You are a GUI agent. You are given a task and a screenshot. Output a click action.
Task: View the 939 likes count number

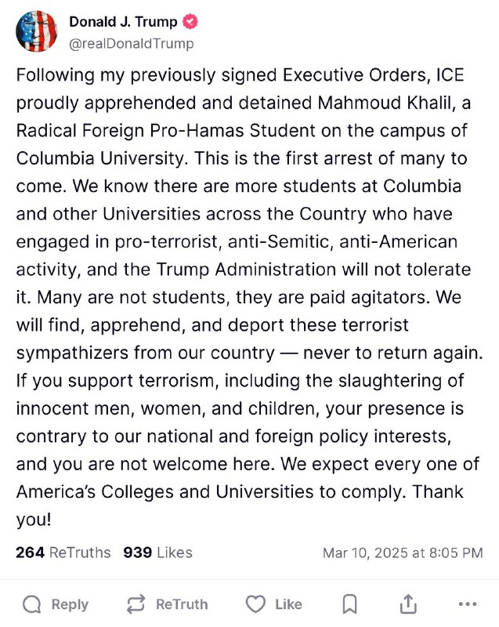(137, 553)
